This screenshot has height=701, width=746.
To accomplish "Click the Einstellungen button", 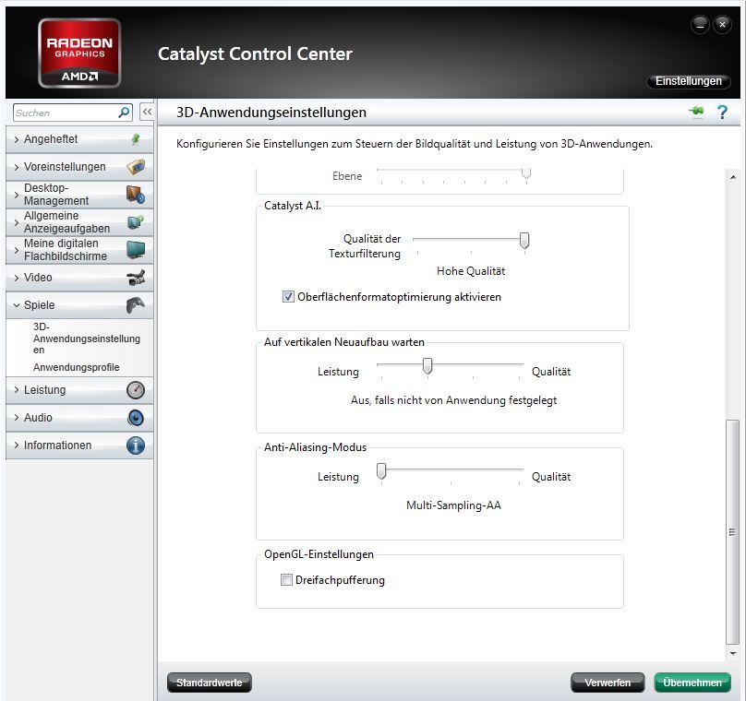I will point(688,81).
